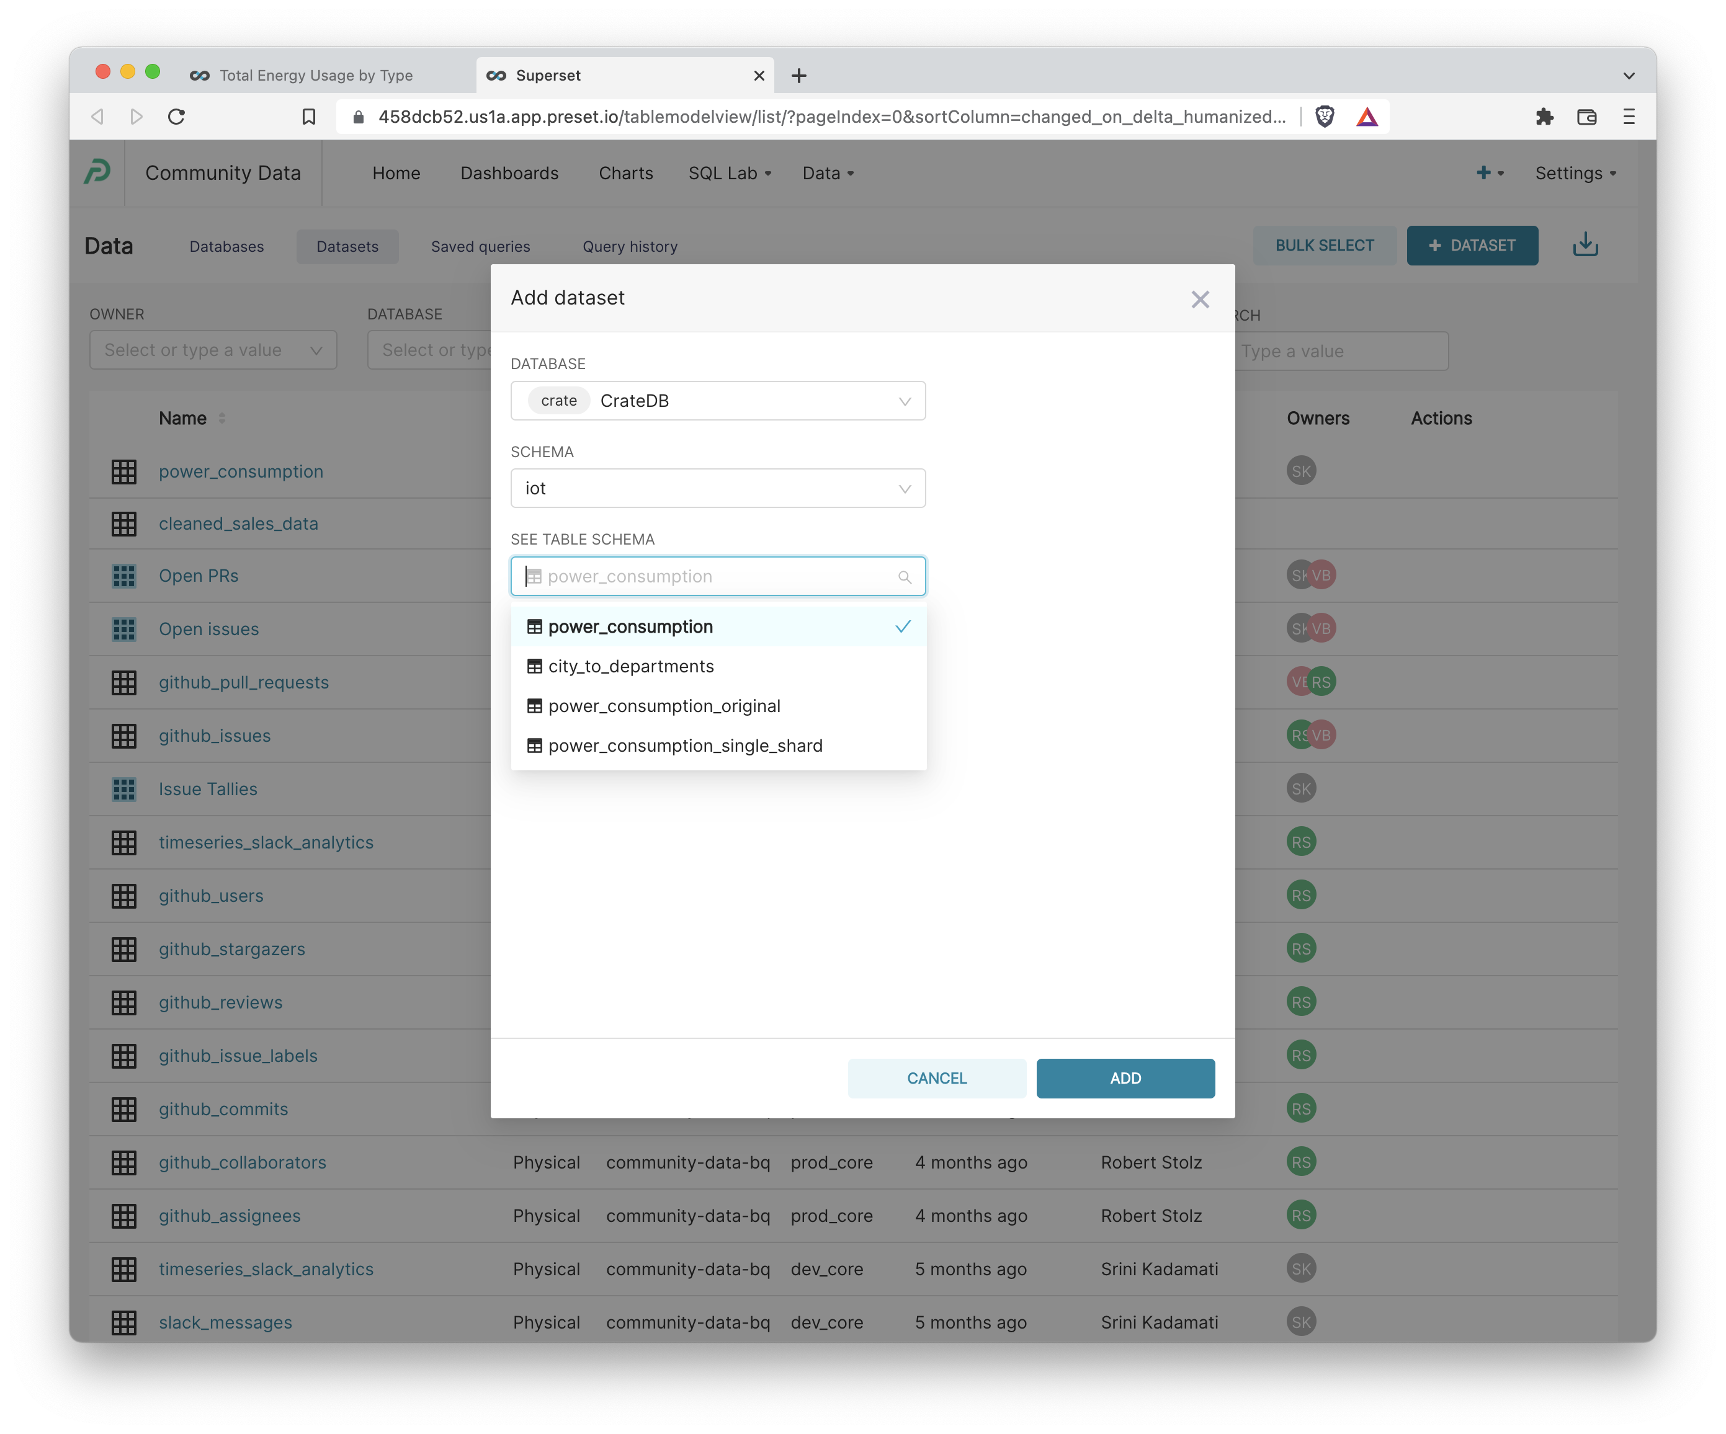Click the grid icon next to Open PRs
Image resolution: width=1726 pixels, height=1434 pixels.
[123, 575]
